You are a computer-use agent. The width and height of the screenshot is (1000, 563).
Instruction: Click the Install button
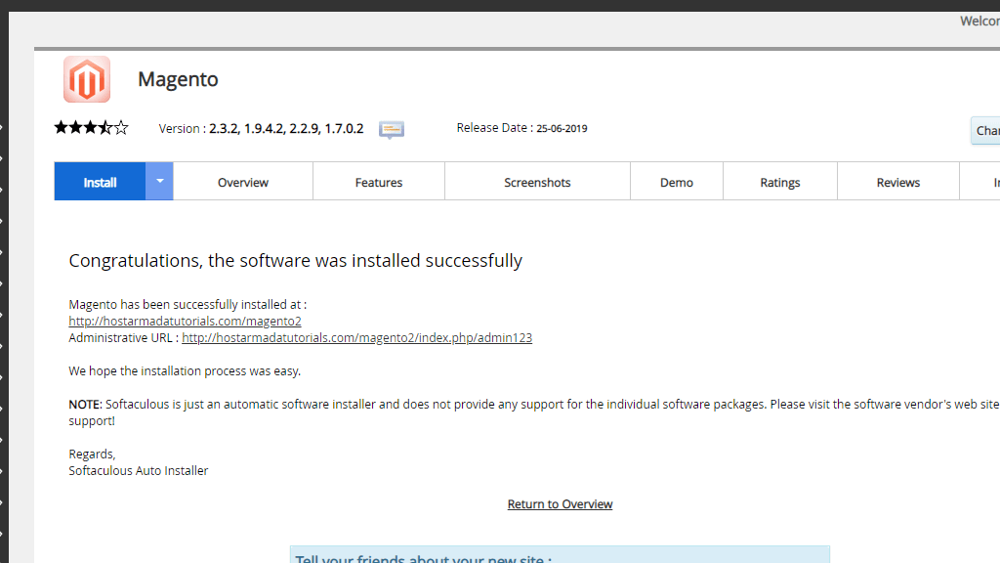[99, 181]
